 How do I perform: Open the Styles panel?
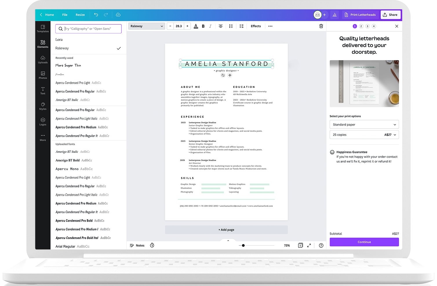[43, 106]
